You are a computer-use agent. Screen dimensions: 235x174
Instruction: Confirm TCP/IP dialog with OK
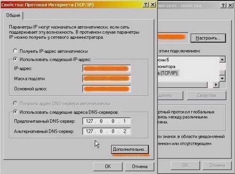(108, 166)
